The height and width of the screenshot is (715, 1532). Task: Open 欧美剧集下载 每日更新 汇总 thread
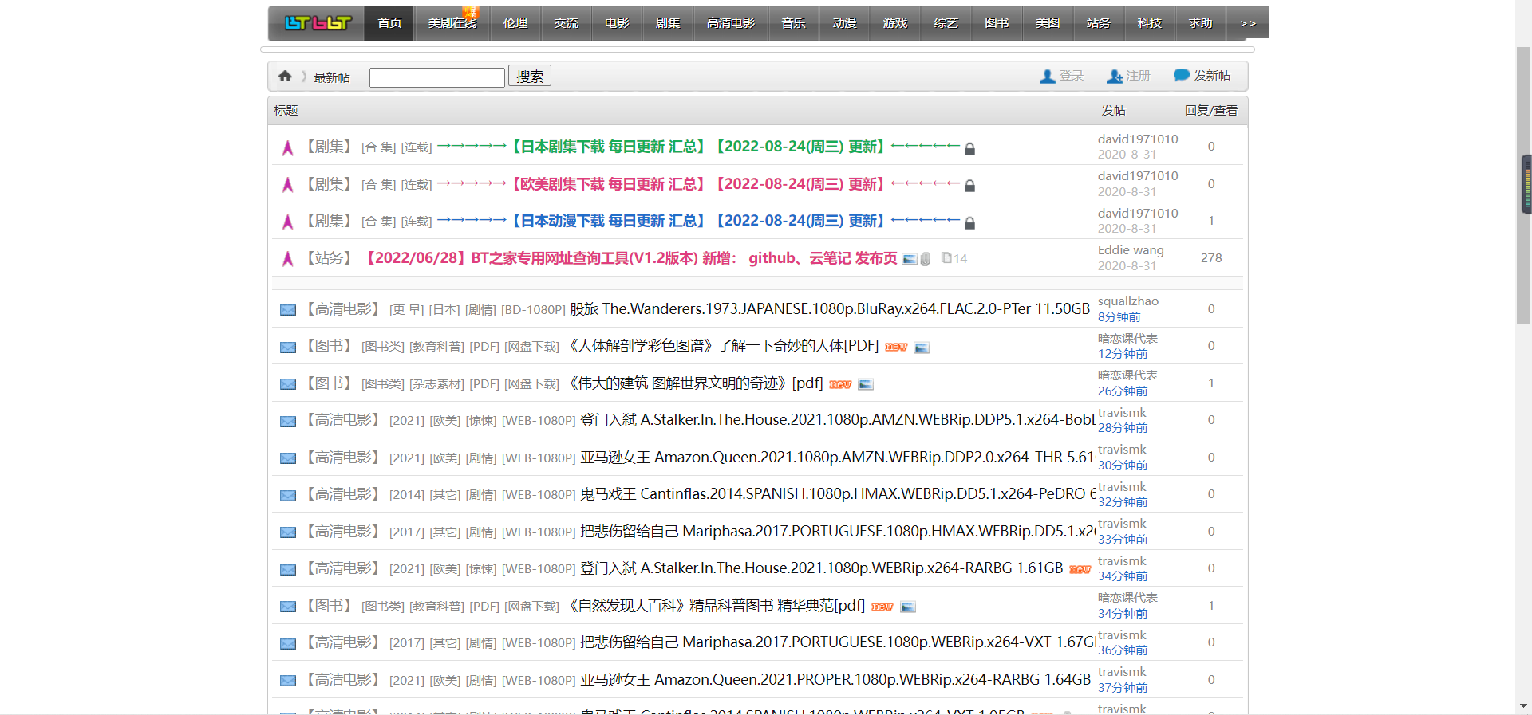click(697, 184)
